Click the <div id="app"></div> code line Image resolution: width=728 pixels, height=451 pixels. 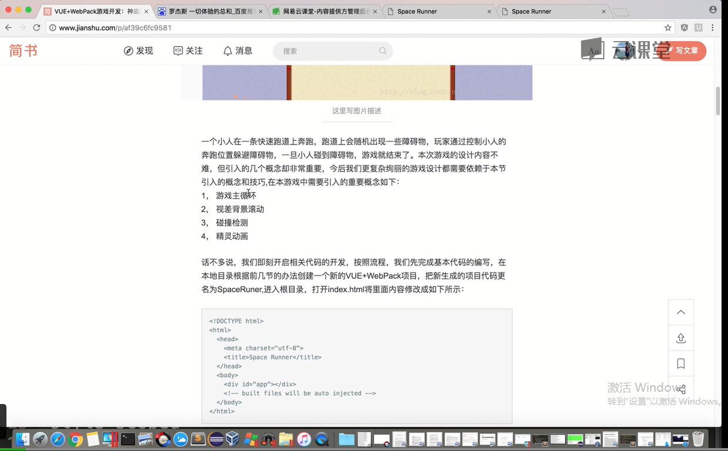pyautogui.click(x=259, y=384)
